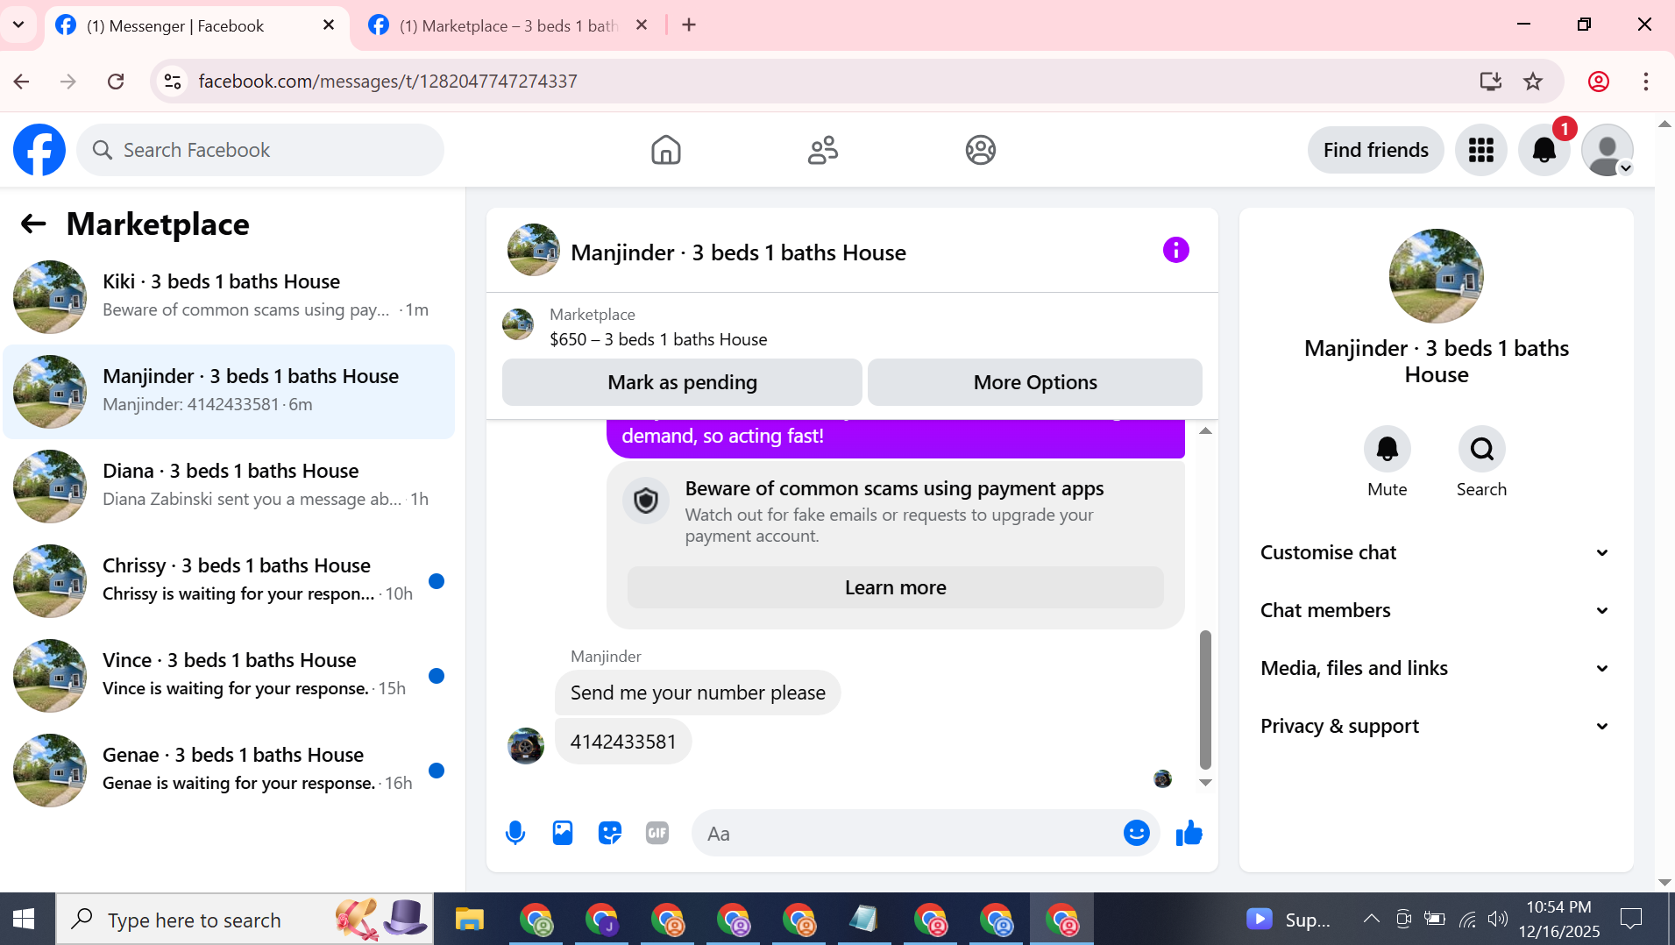Switch to the Marketplace – 3 beds tab

tap(508, 25)
